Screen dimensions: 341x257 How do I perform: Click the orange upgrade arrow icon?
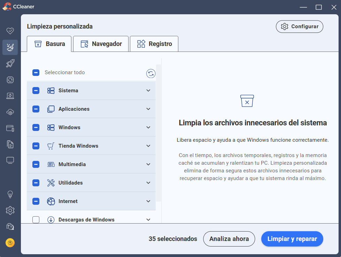point(10,243)
